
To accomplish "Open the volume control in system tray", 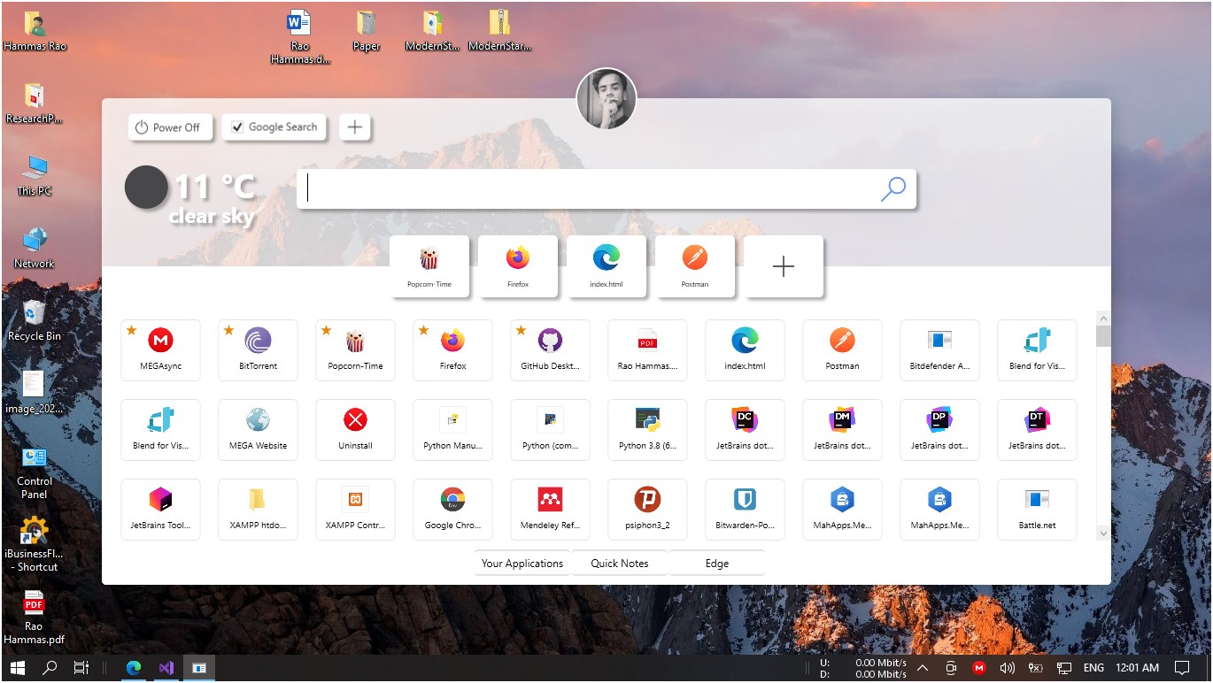I will point(1007,668).
